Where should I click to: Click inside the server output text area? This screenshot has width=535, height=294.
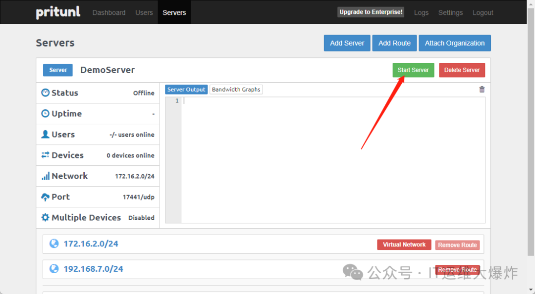point(332,158)
